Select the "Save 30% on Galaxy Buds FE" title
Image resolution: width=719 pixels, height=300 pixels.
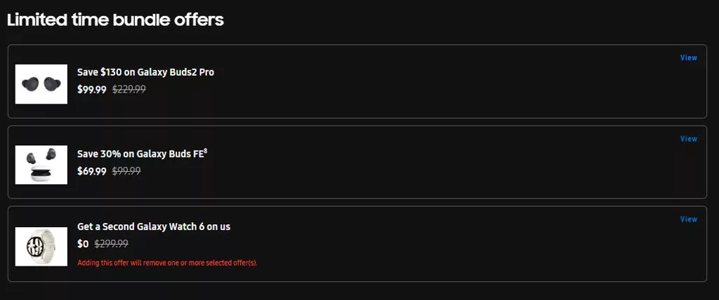click(x=140, y=154)
